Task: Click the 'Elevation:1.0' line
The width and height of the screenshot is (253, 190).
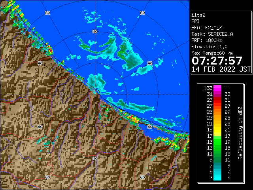Action: pos(210,47)
